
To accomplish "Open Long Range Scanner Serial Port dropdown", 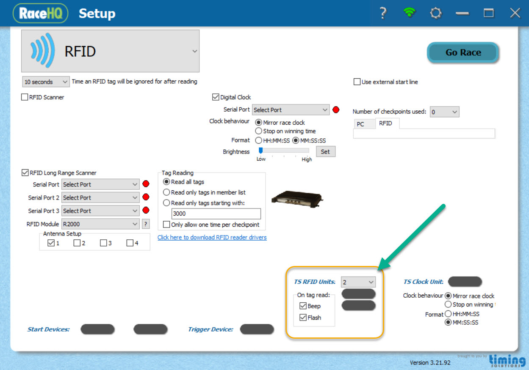I will 100,184.
